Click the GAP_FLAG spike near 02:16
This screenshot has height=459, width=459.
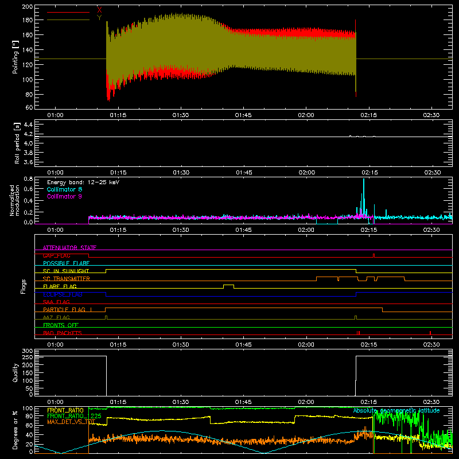(374, 255)
